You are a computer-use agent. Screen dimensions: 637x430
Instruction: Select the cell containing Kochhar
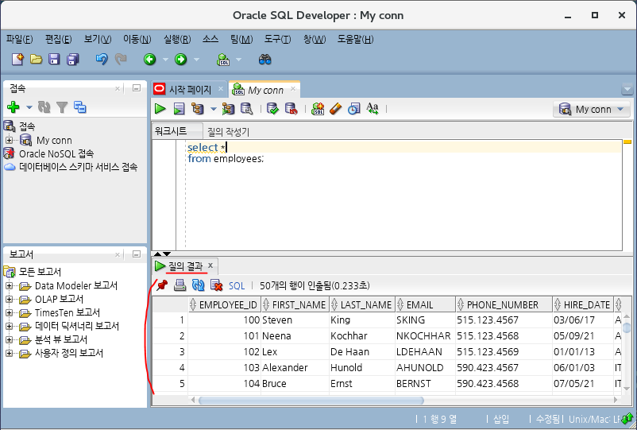361,335
